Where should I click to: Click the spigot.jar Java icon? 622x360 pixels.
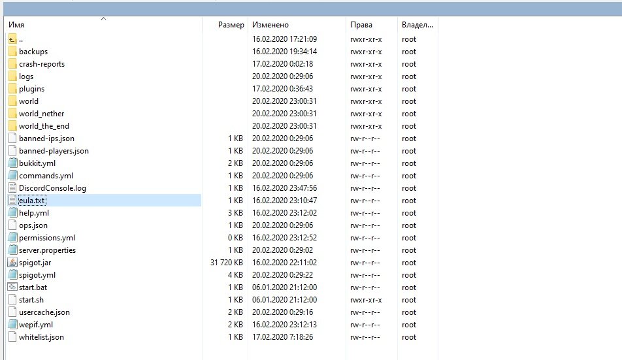coord(12,263)
